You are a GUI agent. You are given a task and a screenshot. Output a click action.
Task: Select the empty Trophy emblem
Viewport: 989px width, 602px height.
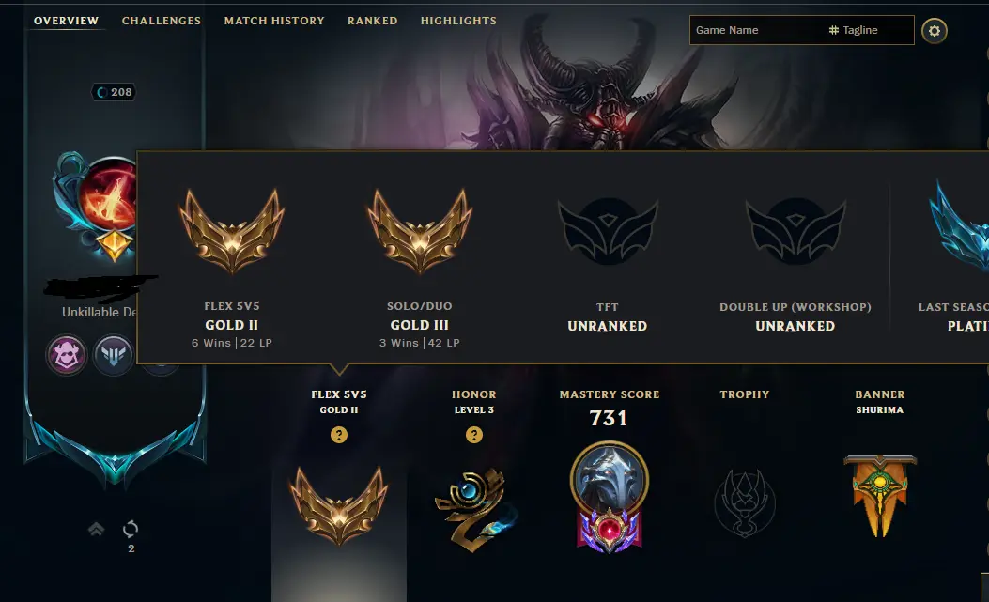pos(745,503)
